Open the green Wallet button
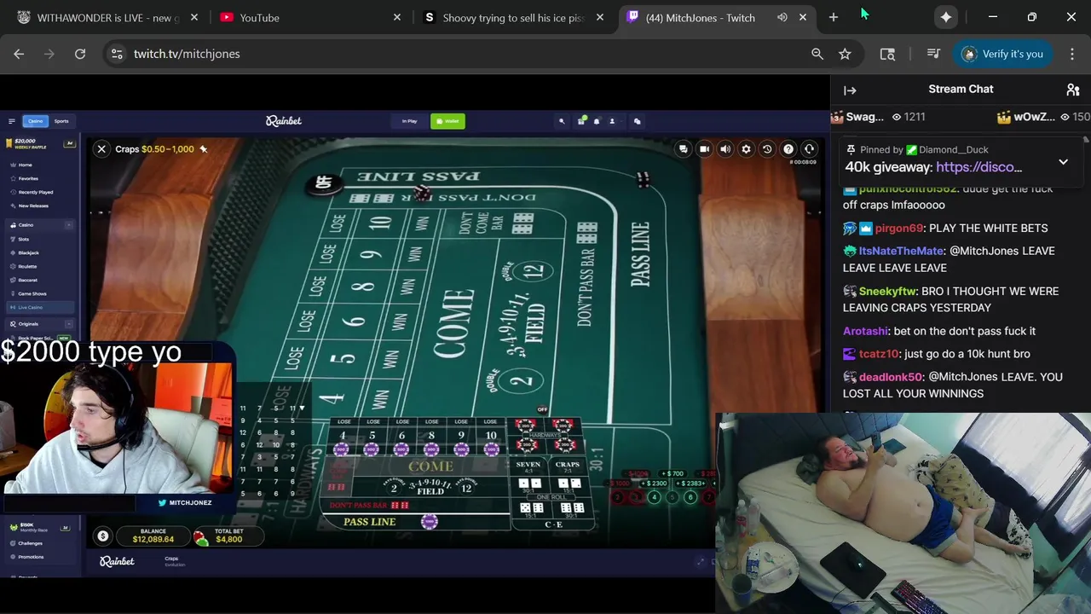 [x=447, y=121]
